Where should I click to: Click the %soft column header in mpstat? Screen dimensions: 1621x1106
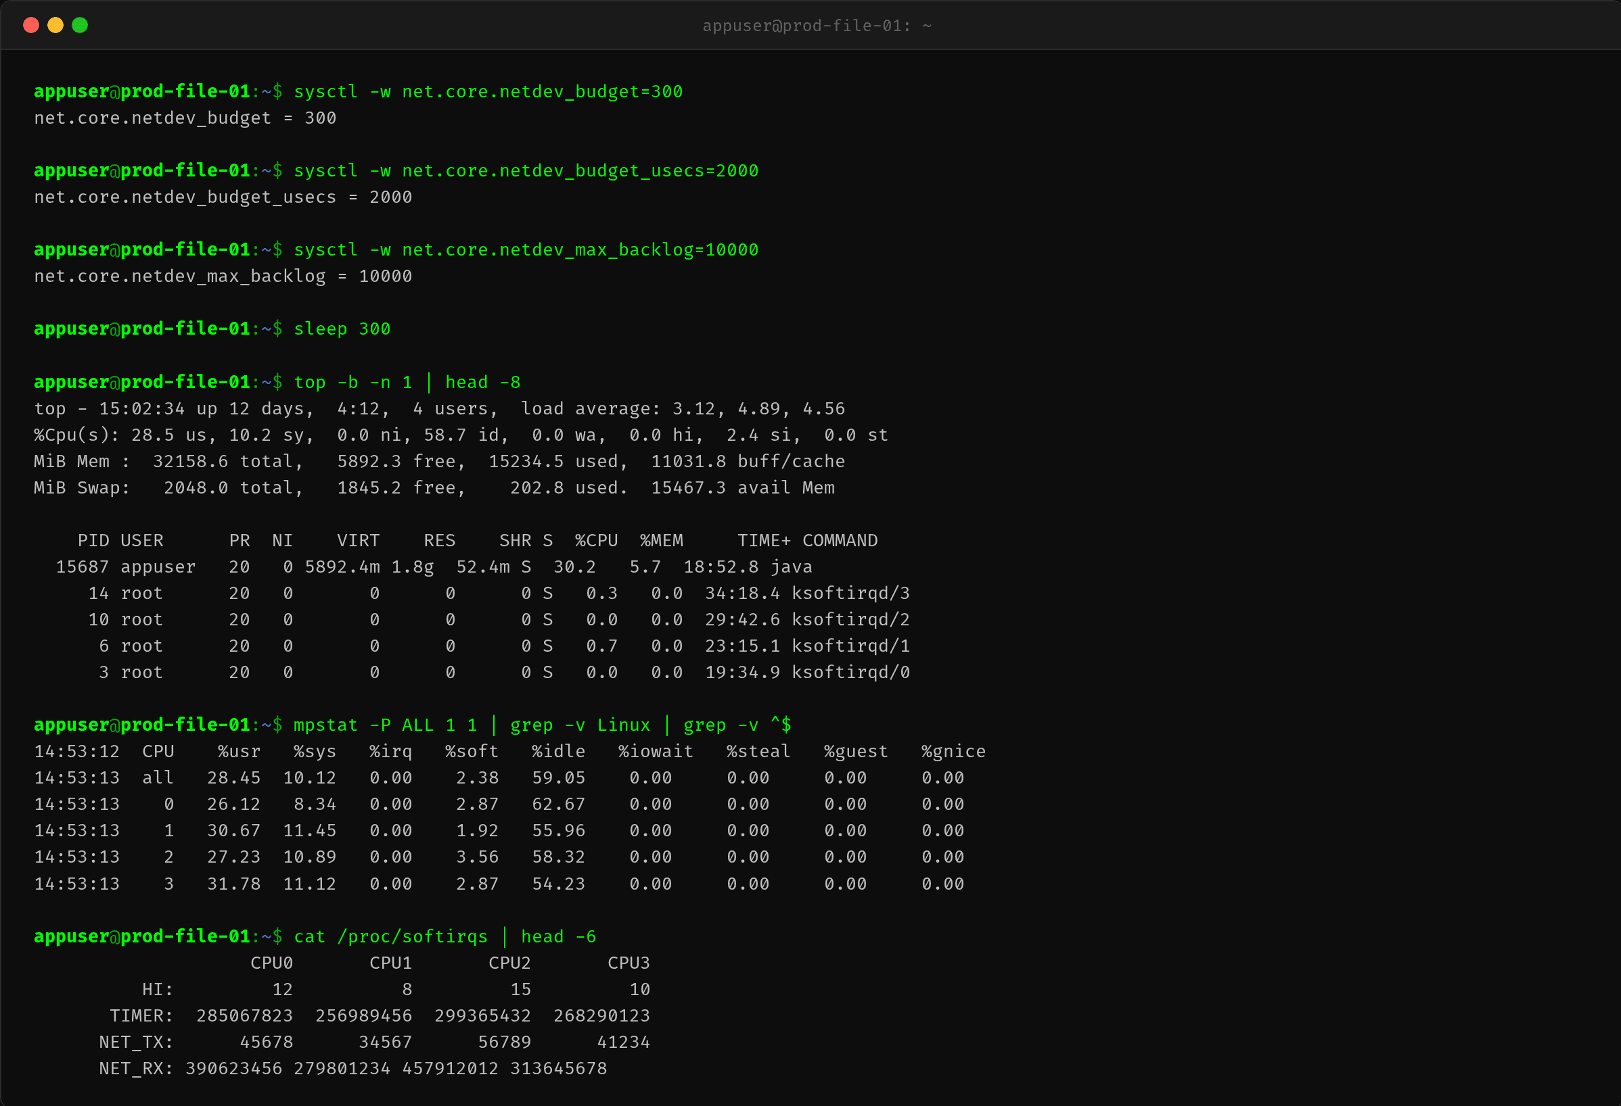coord(472,752)
